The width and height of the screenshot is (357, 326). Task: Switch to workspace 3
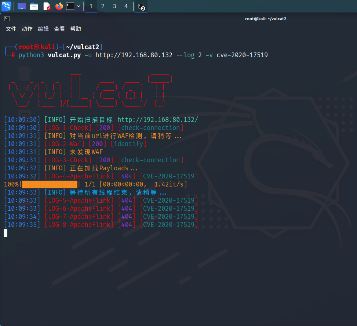pyautogui.click(x=114, y=6)
